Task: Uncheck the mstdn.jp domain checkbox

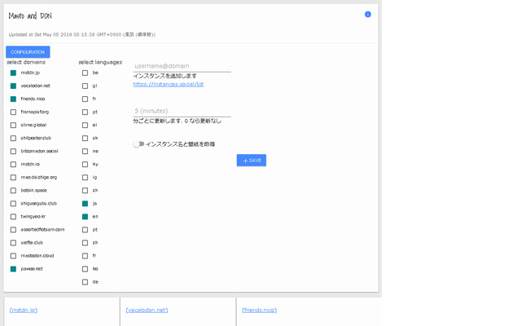Action: coord(13,73)
